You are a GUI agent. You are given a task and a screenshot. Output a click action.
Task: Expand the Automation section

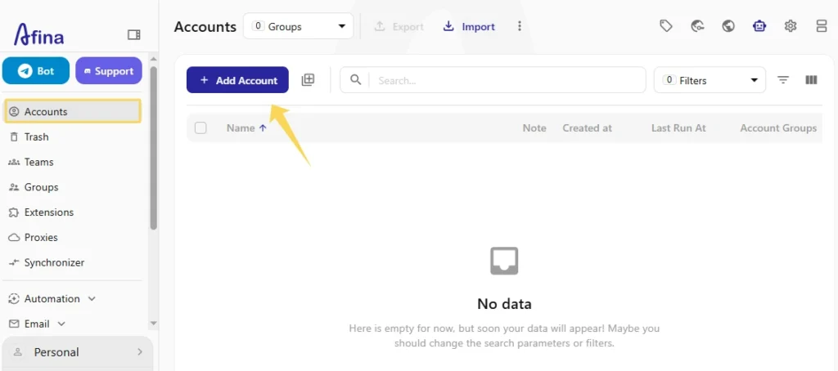click(x=52, y=298)
